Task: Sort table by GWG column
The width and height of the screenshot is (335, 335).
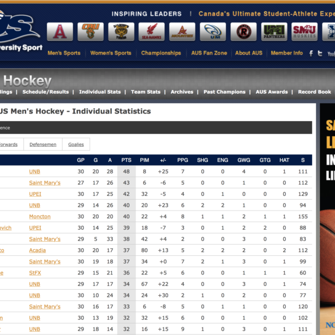Action: [244, 160]
